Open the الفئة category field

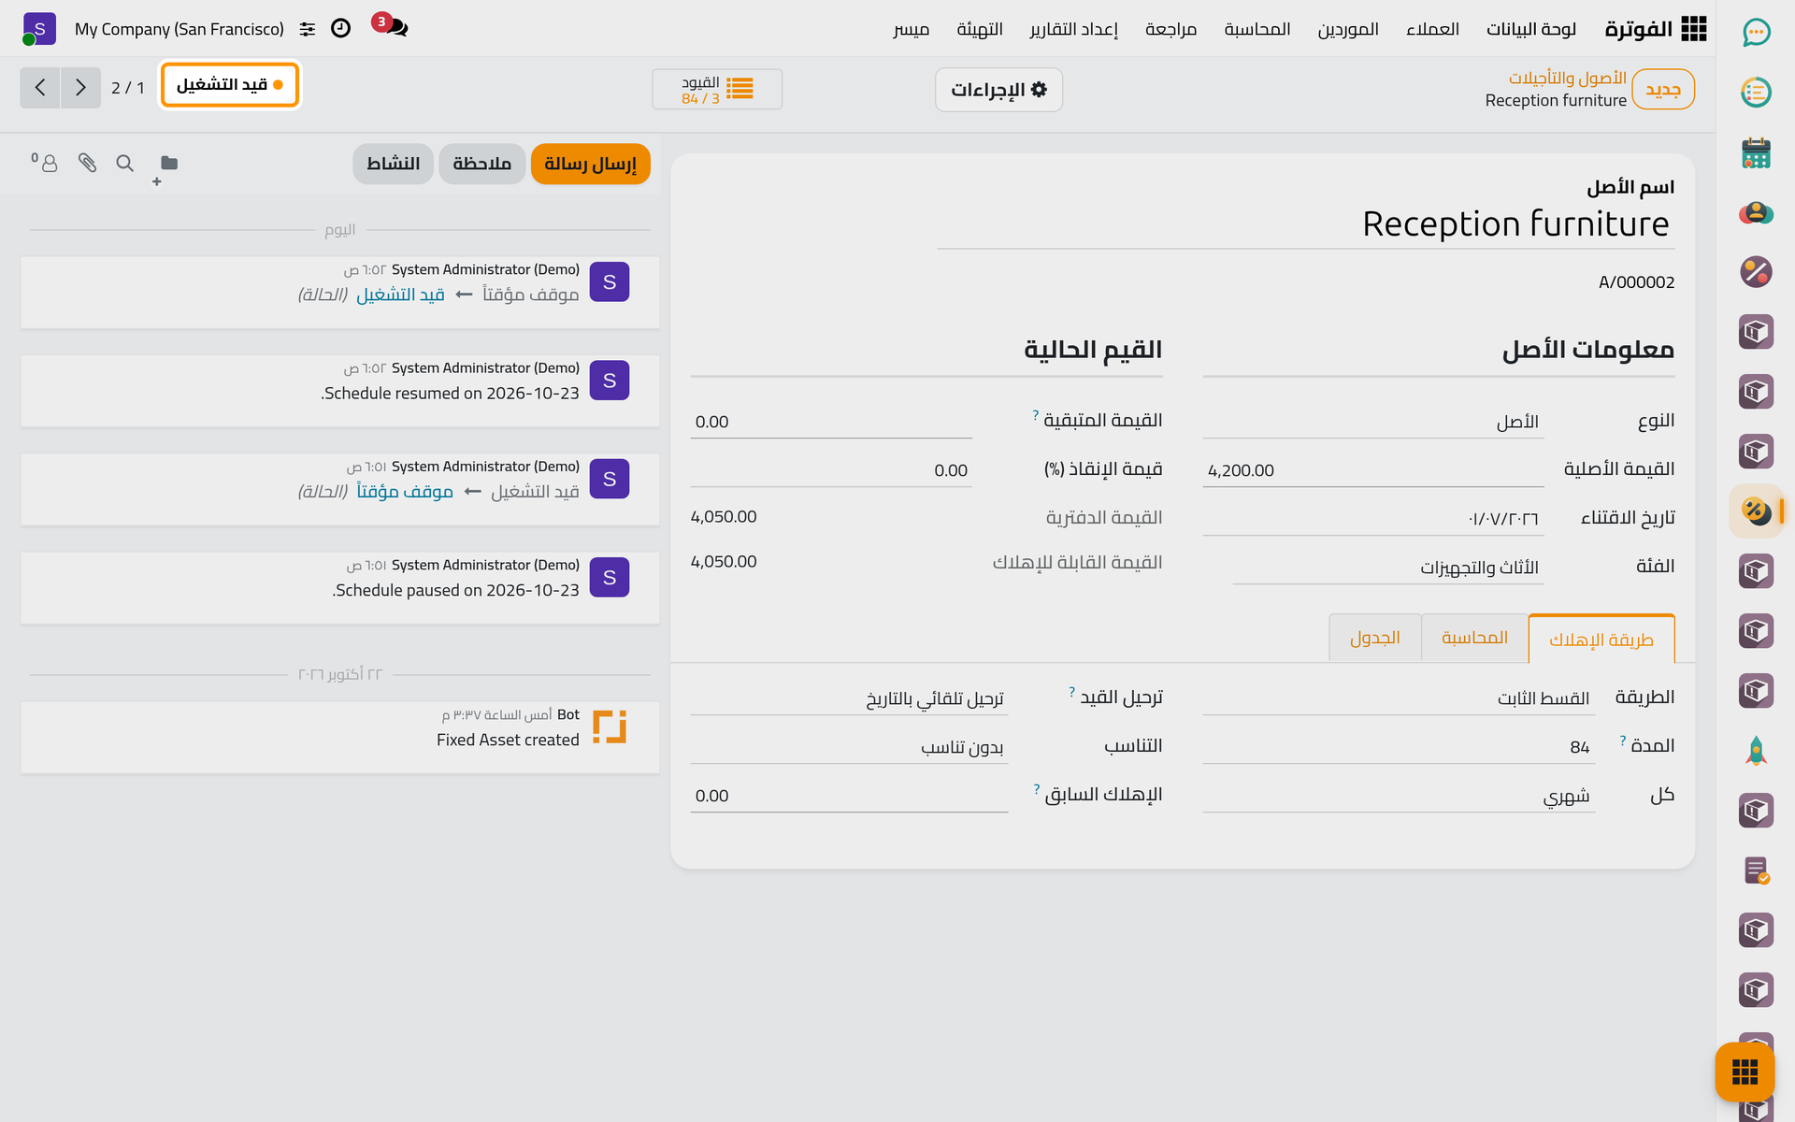pyautogui.click(x=1388, y=568)
